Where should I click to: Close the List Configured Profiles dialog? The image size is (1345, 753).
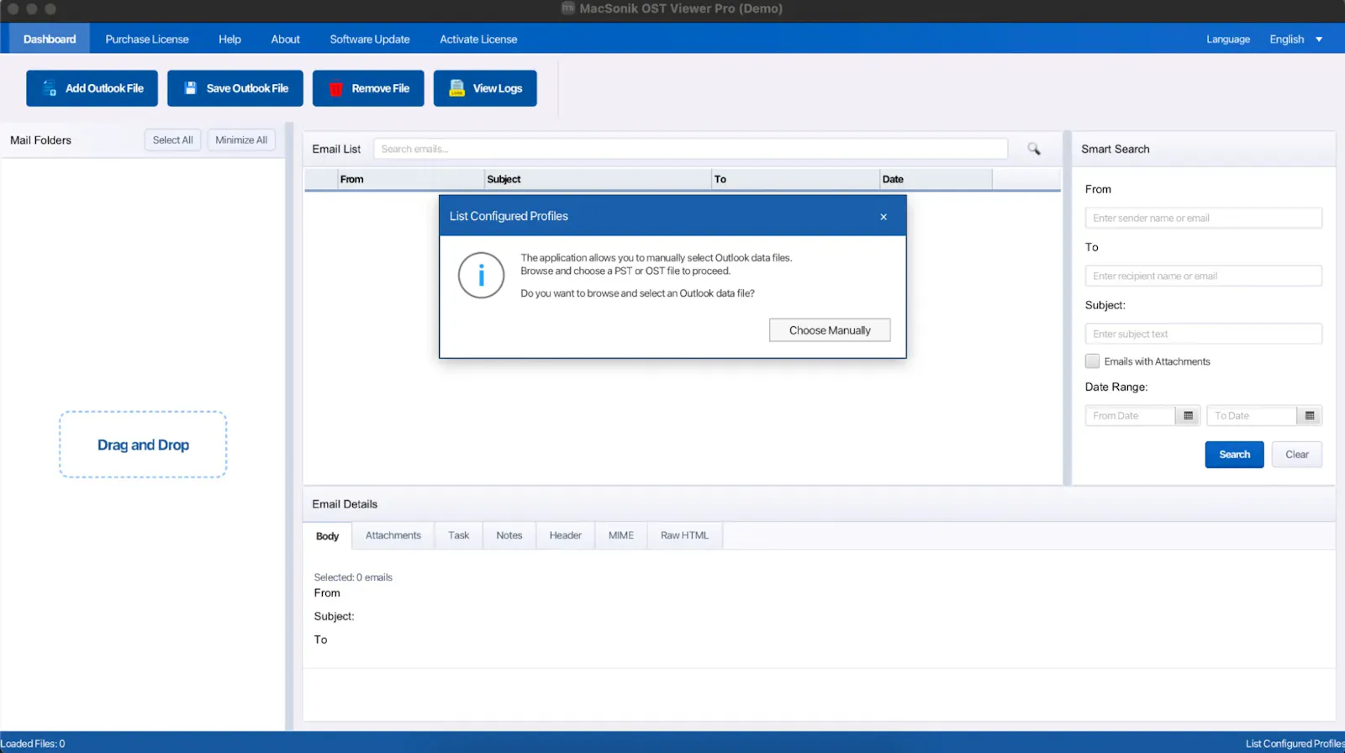(883, 217)
